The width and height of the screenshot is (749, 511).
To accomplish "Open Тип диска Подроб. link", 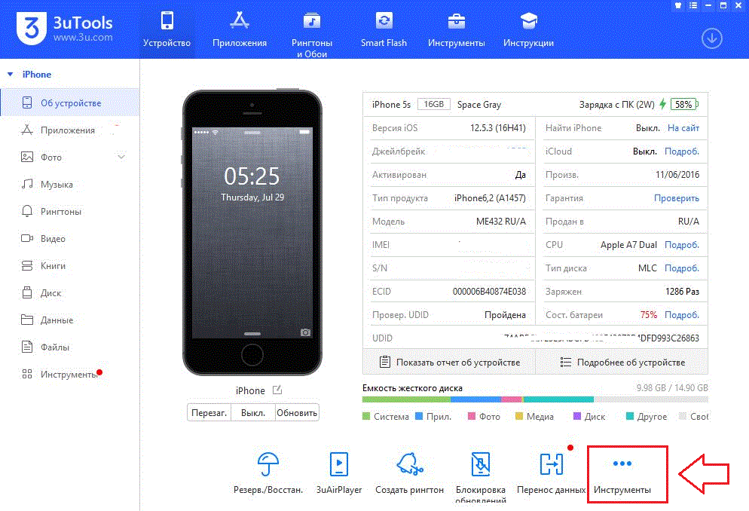I will pos(682,268).
